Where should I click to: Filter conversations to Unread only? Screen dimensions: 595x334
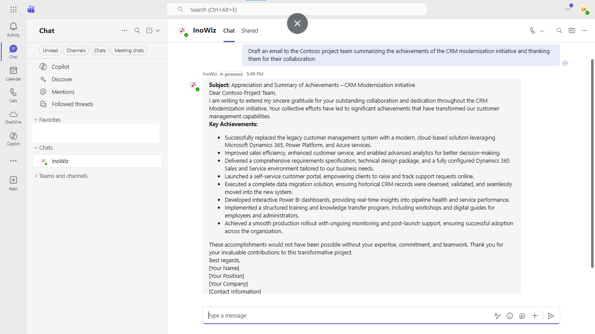point(50,50)
